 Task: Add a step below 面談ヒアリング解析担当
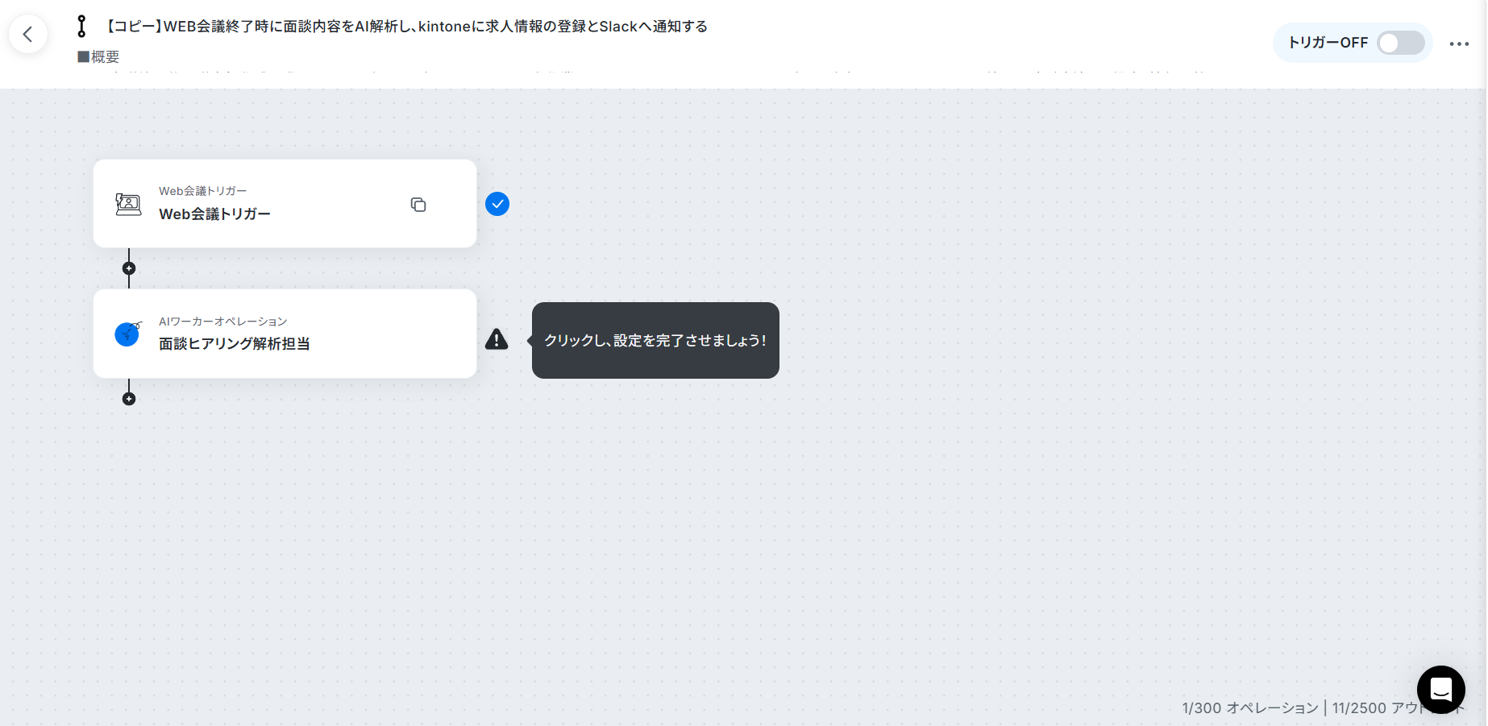tap(129, 399)
